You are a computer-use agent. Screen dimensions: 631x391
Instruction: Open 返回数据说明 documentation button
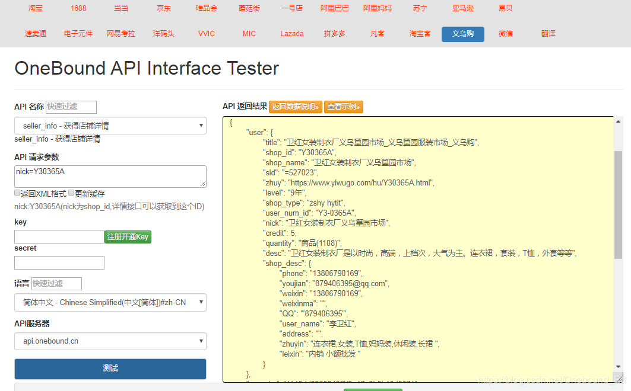point(296,107)
